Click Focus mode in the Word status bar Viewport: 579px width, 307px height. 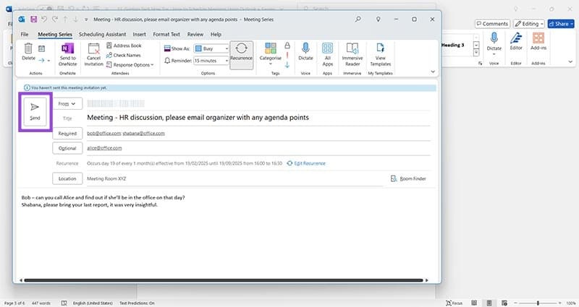pos(455,303)
